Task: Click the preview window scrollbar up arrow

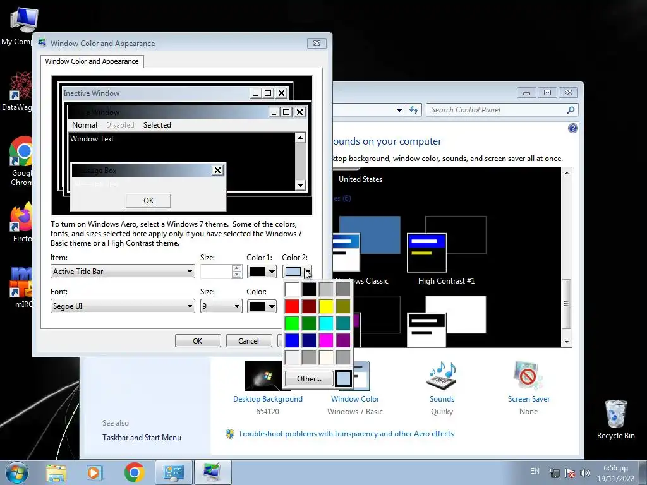Action: coord(300,138)
